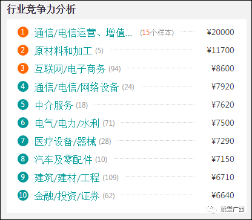Click the orange rank 3 badge
Viewport: 252px width, 220px height.
pos(23,68)
